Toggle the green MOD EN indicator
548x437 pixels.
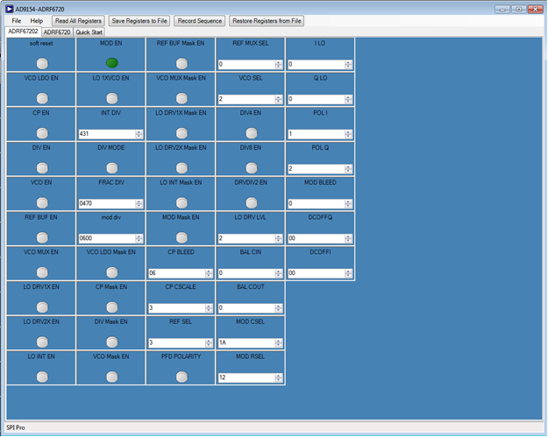pyautogui.click(x=112, y=63)
